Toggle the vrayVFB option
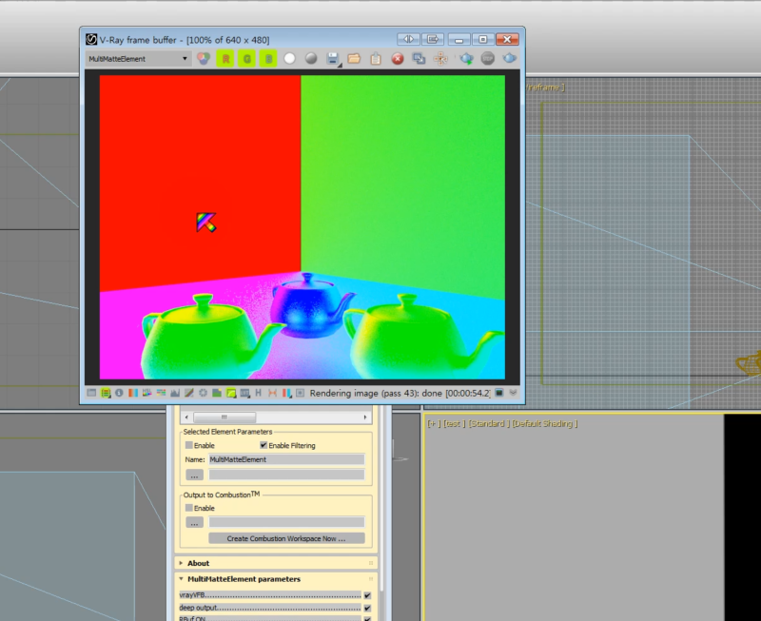Image resolution: width=761 pixels, height=621 pixels. coord(365,594)
